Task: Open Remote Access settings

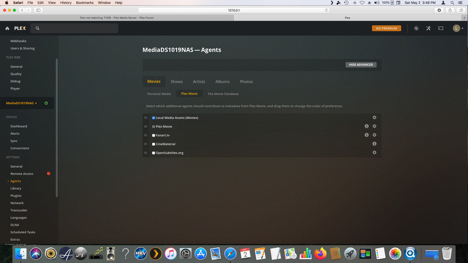Action: coord(22,174)
